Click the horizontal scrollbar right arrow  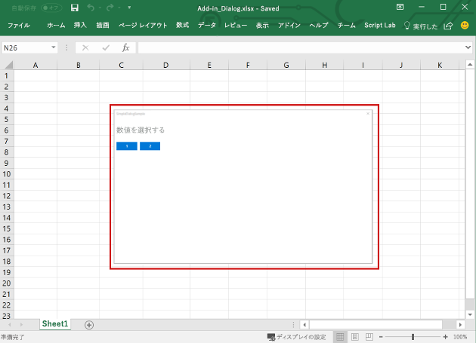click(x=461, y=325)
